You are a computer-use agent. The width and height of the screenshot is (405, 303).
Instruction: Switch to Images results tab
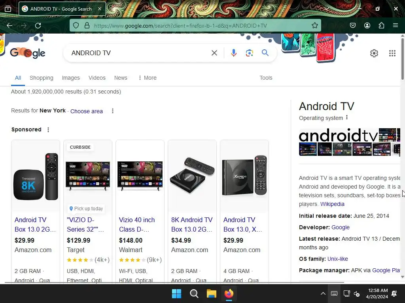coord(71,78)
